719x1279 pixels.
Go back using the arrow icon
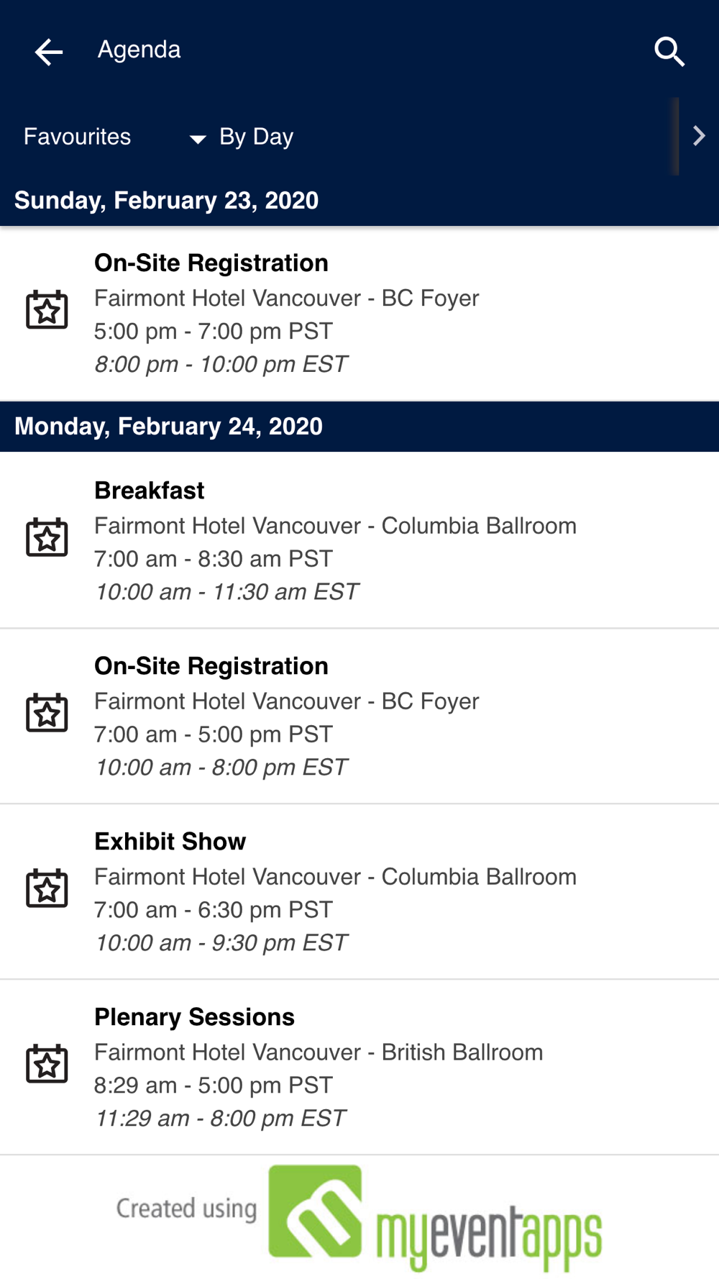49,52
